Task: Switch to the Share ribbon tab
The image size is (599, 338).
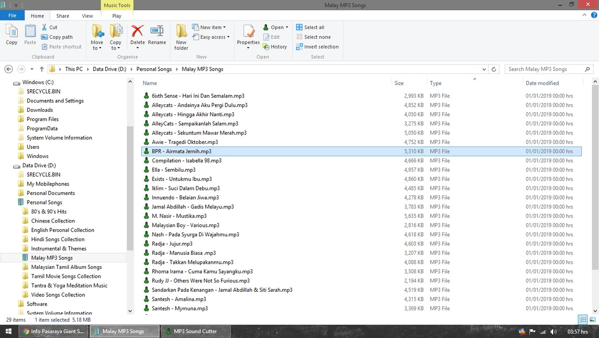Action: point(63,15)
